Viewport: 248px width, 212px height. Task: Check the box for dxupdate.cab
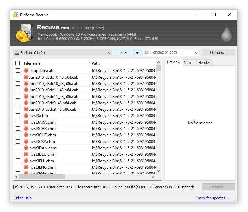18,71
